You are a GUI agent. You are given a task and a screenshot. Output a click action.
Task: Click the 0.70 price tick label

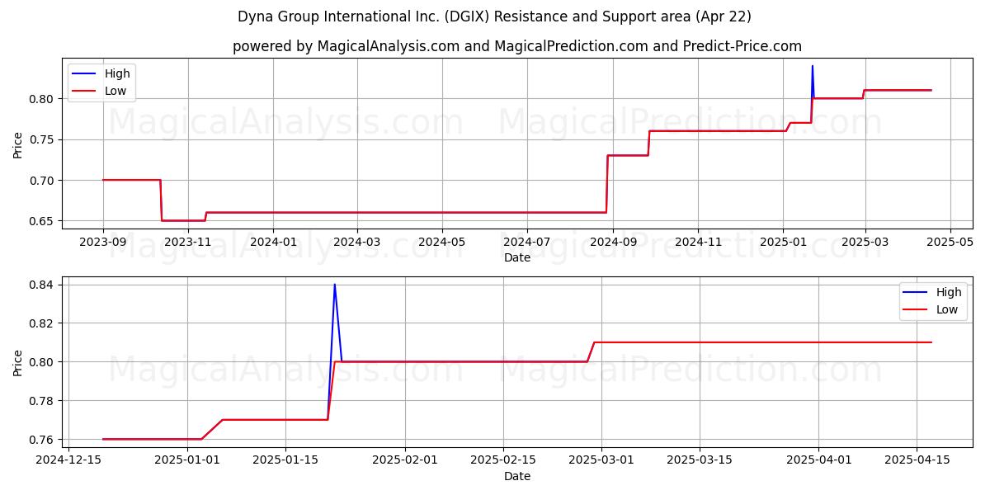click(42, 181)
